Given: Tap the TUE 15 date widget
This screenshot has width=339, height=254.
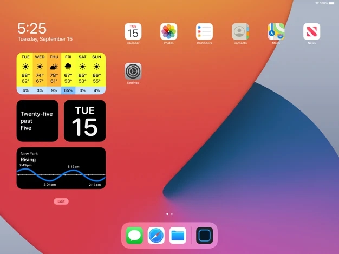Looking at the screenshot, I should 85,121.
